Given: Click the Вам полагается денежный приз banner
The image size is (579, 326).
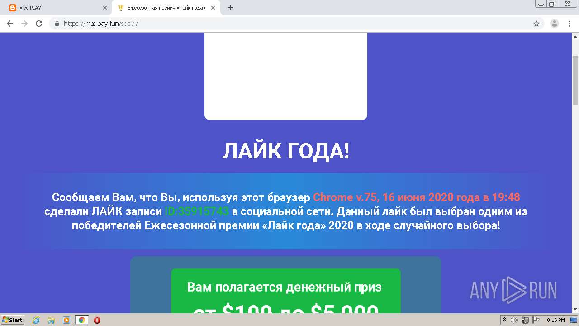Looking at the screenshot, I should click(x=286, y=291).
